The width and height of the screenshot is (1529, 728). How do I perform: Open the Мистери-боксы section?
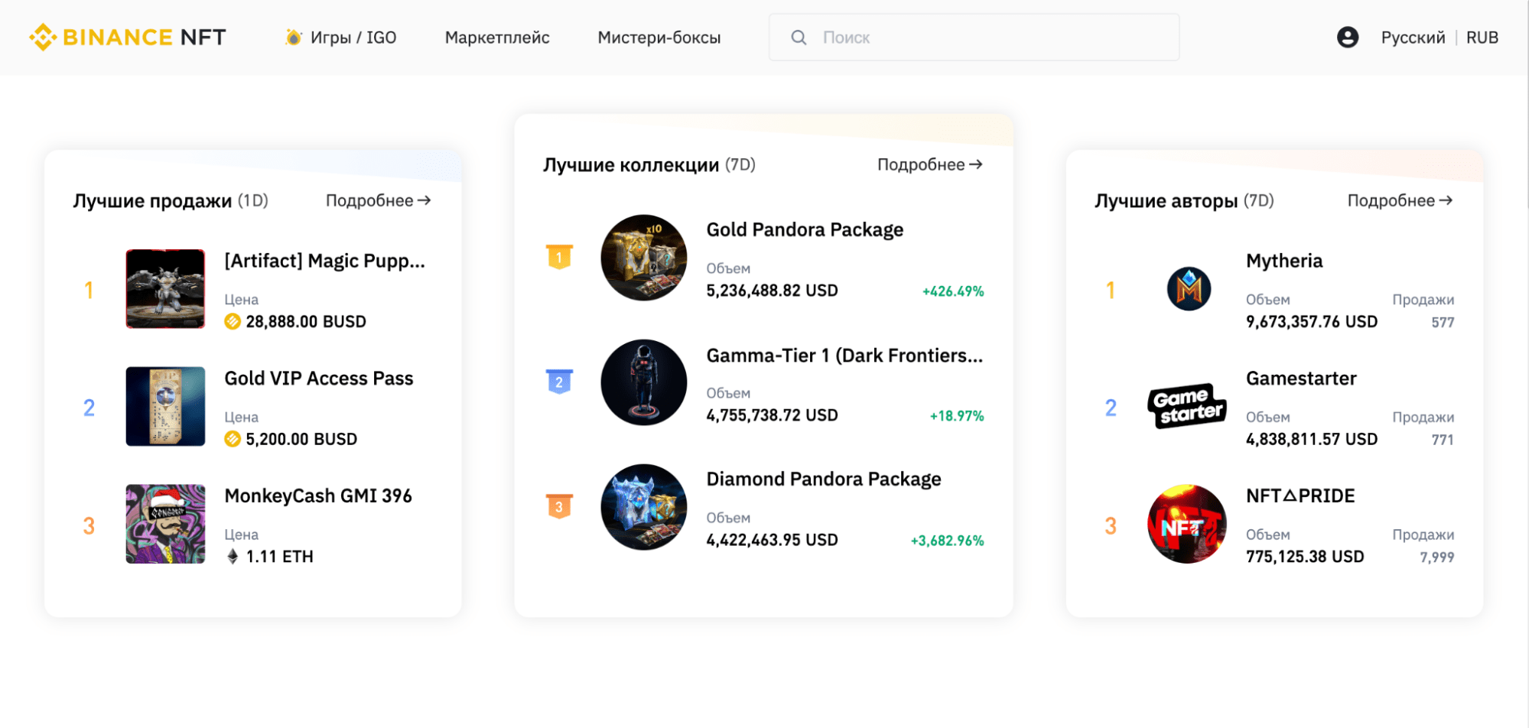pos(659,37)
